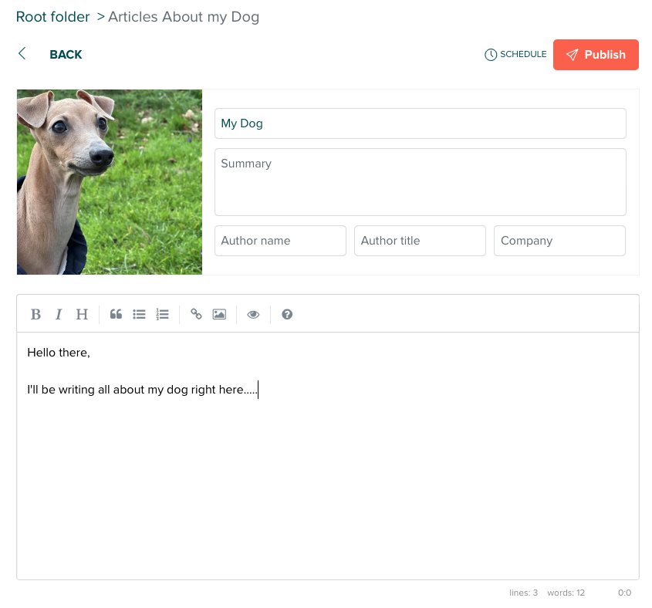The width and height of the screenshot is (652, 608).
Task: Toggle the article preview with the eye icon
Action: pyautogui.click(x=253, y=314)
